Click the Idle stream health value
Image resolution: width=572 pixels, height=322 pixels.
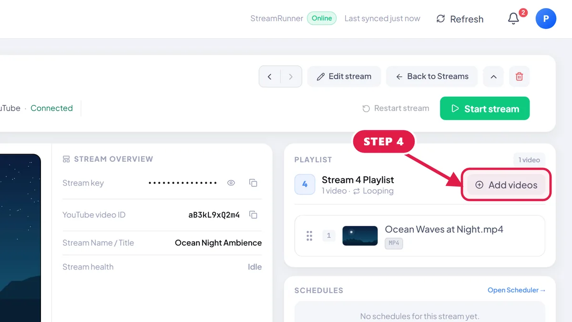(x=255, y=267)
